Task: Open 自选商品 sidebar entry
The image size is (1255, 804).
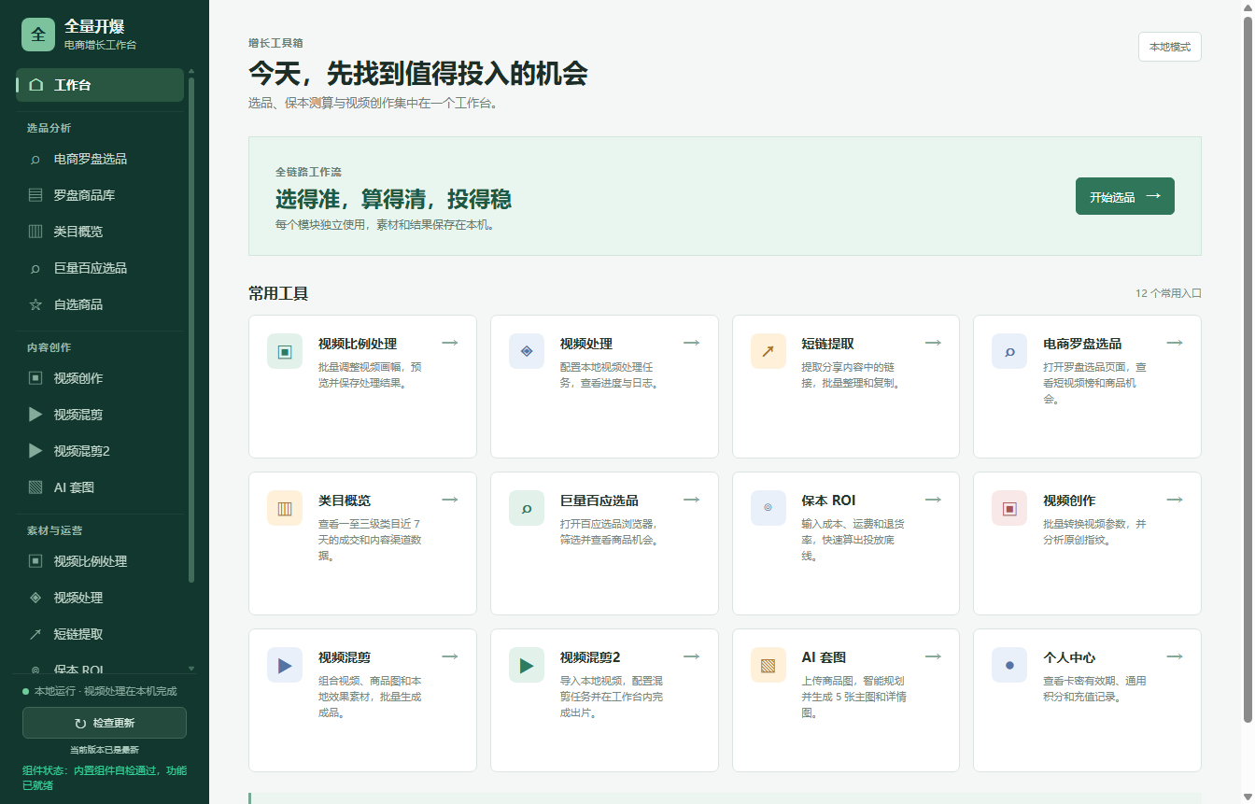Action: point(100,304)
